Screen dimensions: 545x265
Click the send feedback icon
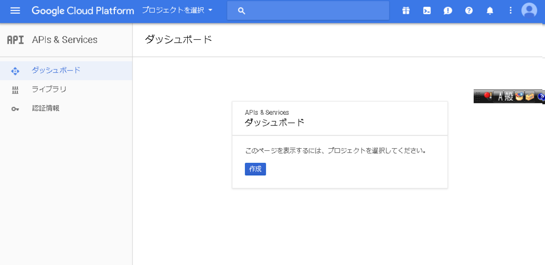pyautogui.click(x=448, y=11)
